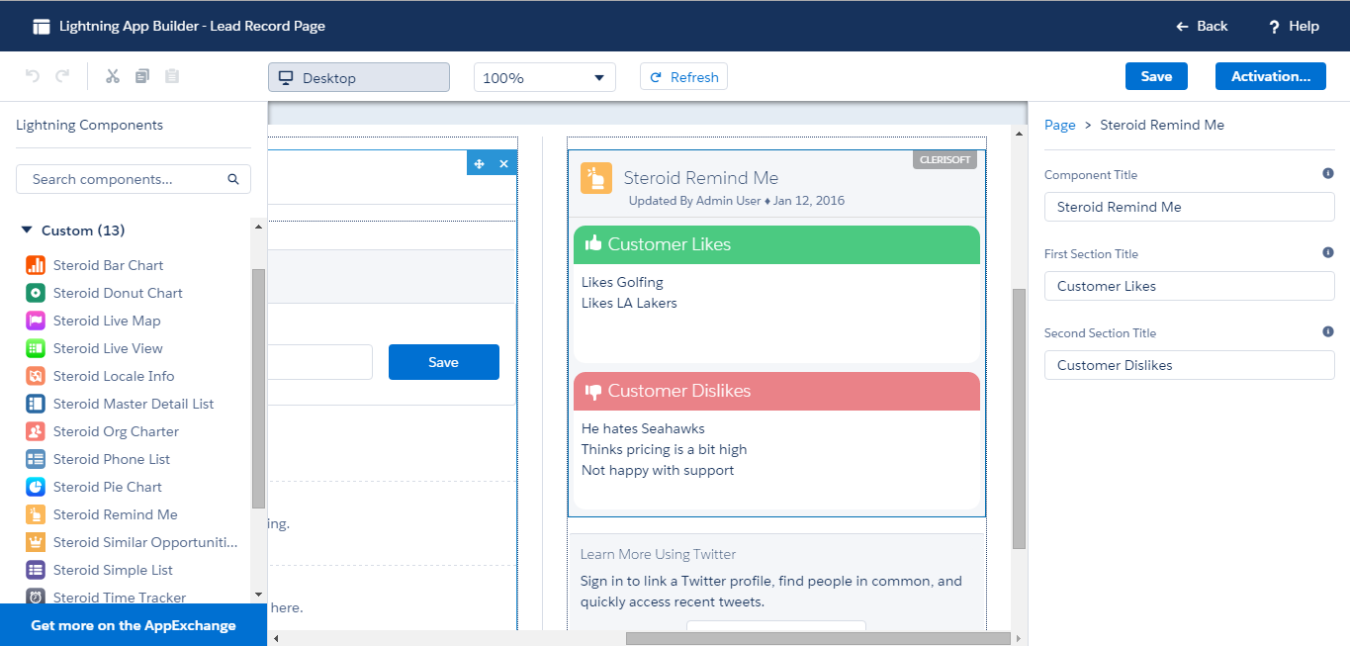Viewport: 1350px width, 646px height.
Task: Click the Steroid Locale Info icon
Action: 36,376
